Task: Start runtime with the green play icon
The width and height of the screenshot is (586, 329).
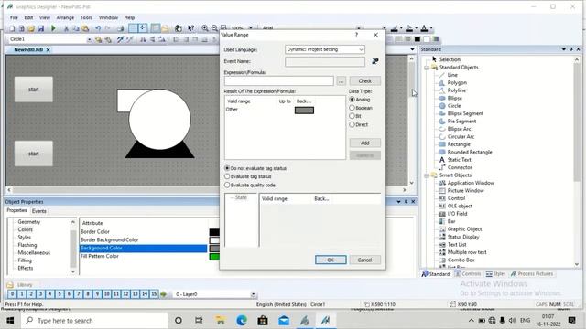Action: tap(53, 28)
